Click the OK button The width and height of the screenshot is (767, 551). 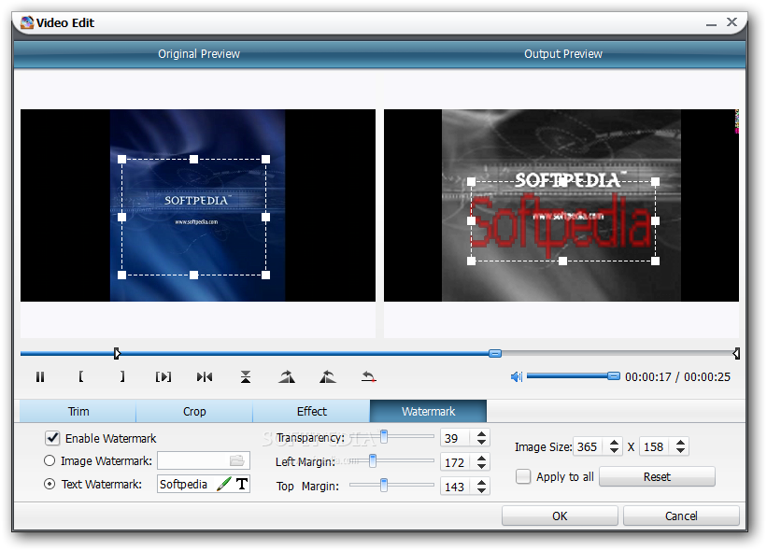tap(560, 516)
